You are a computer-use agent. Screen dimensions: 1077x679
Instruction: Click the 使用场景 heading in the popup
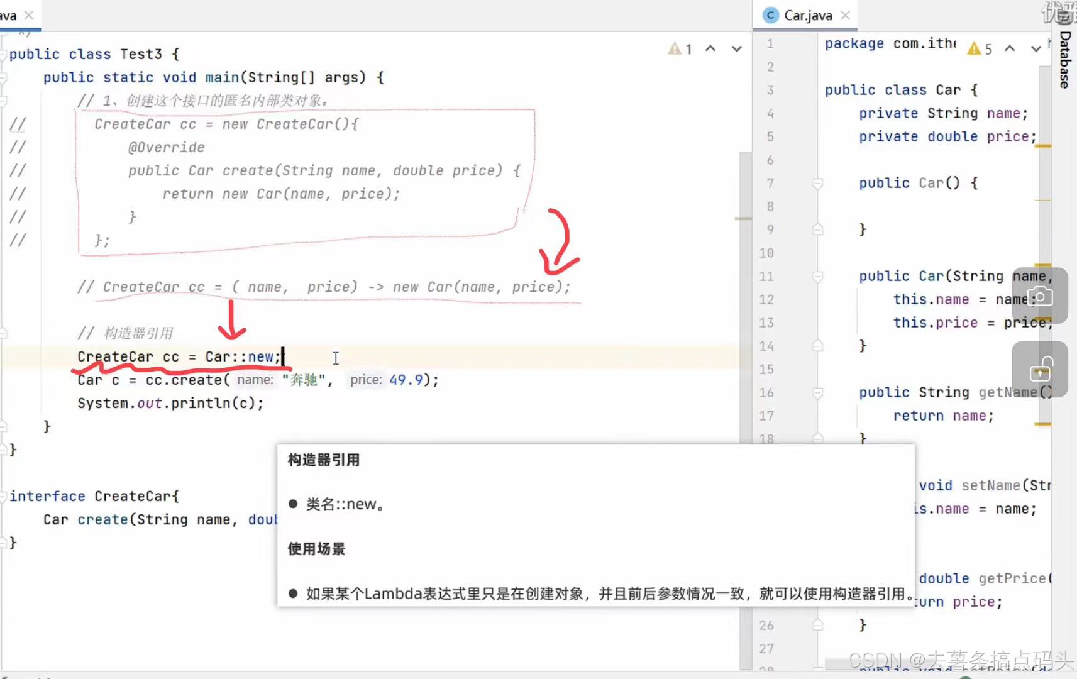click(x=316, y=549)
